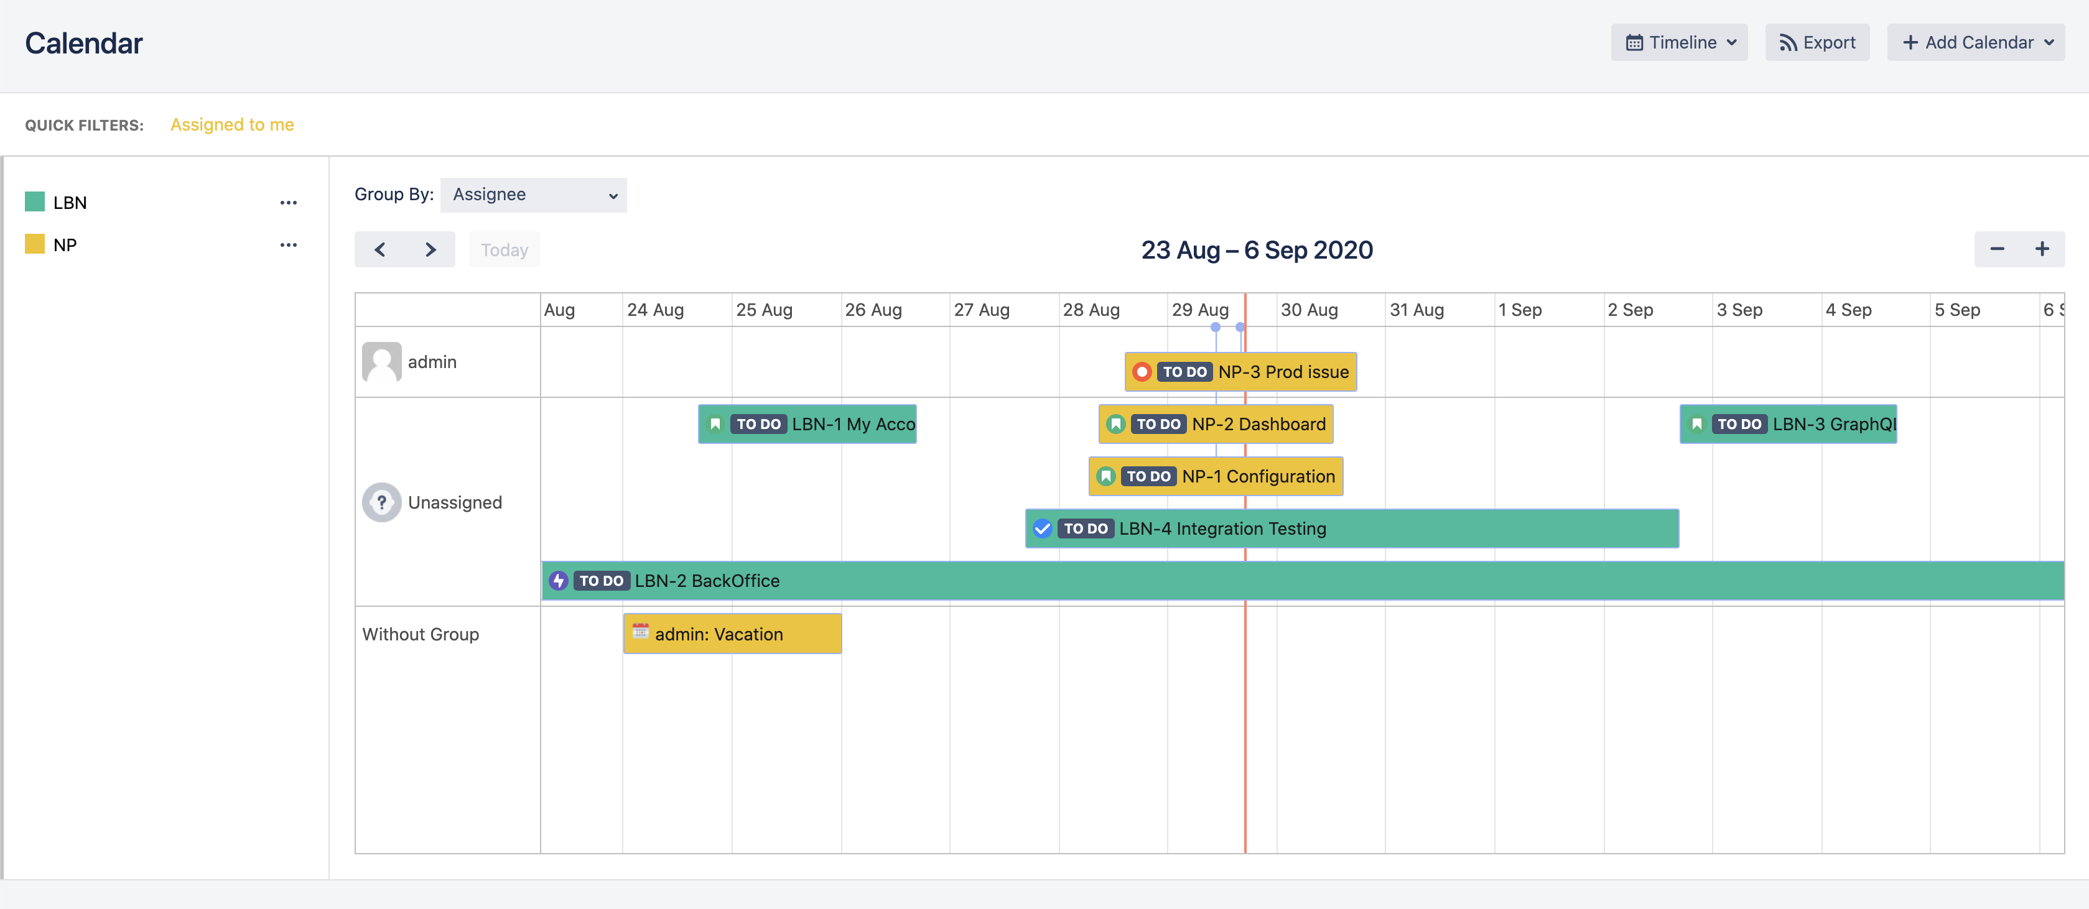Zoom out timeline with minus button
2089x909 pixels.
[1996, 249]
